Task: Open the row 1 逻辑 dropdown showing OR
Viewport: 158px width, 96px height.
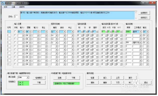Action: click(29, 32)
